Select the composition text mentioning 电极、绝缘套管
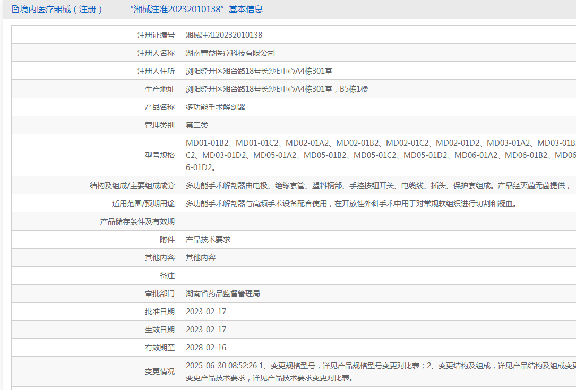 (381, 185)
